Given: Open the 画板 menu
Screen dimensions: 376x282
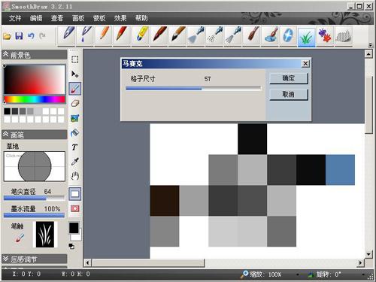Looking at the screenshot, I should point(78,18).
